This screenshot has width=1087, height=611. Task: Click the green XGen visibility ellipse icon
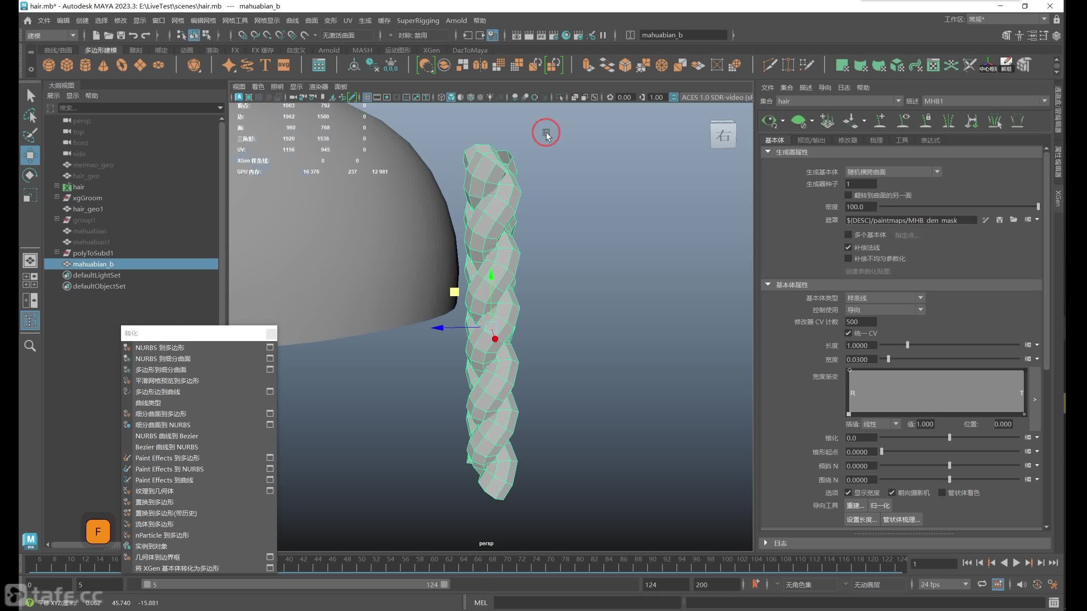tap(798, 121)
